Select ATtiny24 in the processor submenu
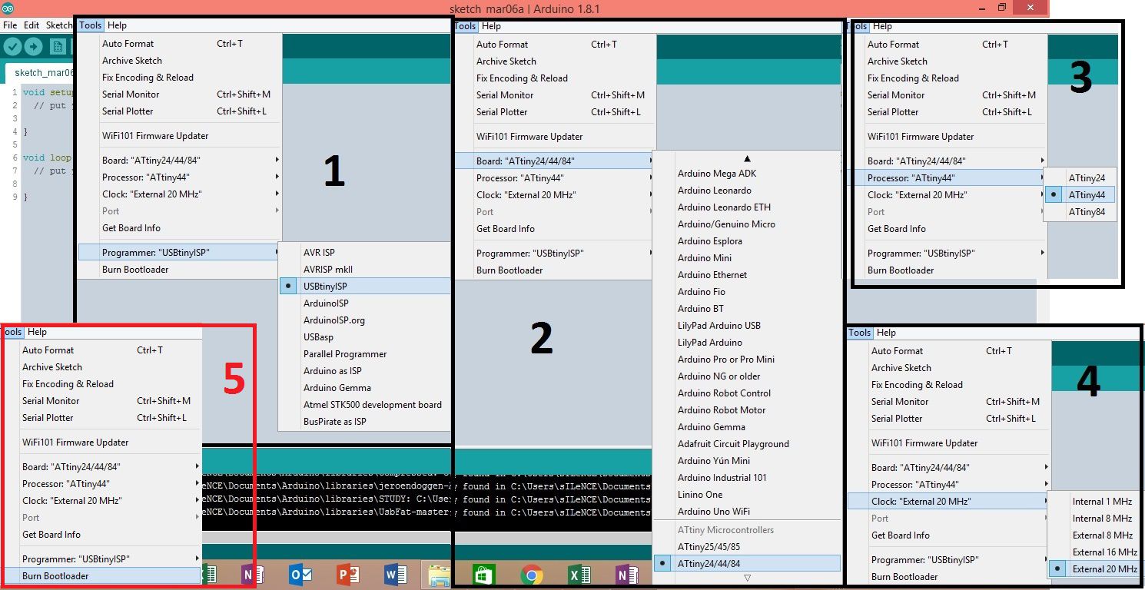 [x=1079, y=178]
